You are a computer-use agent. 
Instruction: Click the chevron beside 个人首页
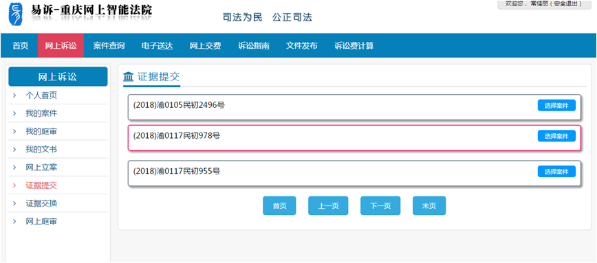click(14, 95)
